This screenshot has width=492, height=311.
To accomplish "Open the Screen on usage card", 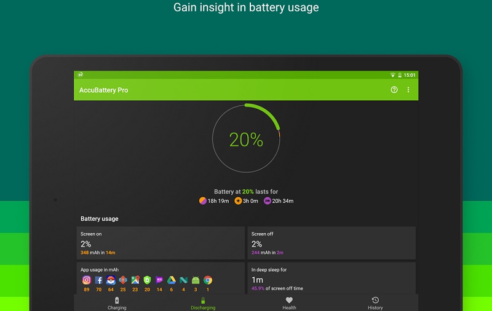I will 161,243.
